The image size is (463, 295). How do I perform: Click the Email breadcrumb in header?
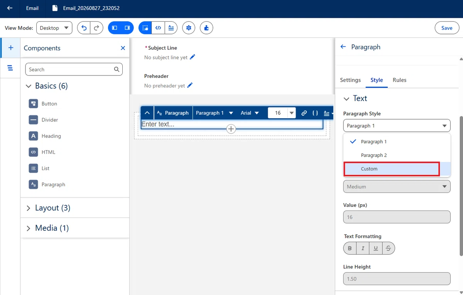32,8
